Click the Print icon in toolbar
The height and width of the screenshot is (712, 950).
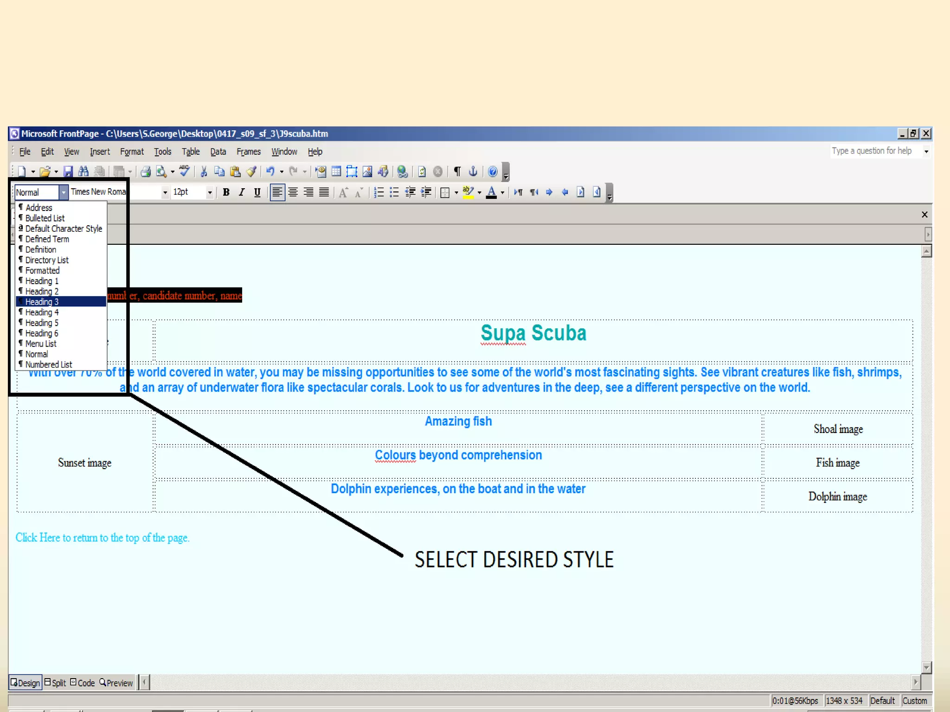(146, 172)
